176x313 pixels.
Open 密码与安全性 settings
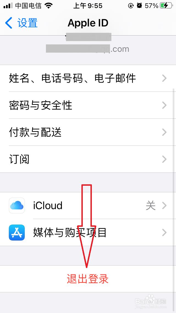[x=88, y=105]
